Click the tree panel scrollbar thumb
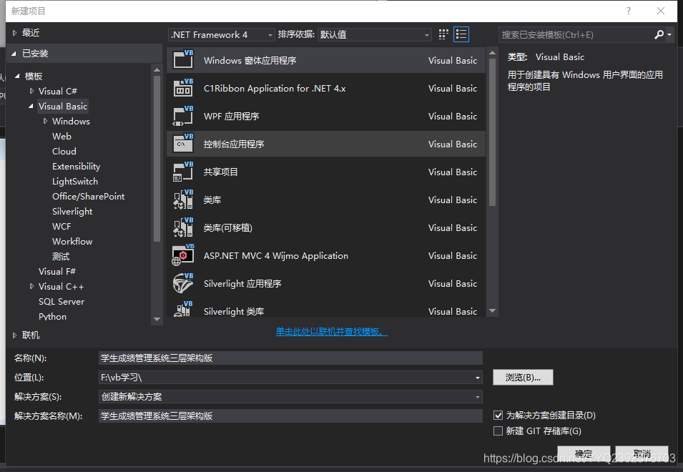Screen dimensions: 683x472 157,159
